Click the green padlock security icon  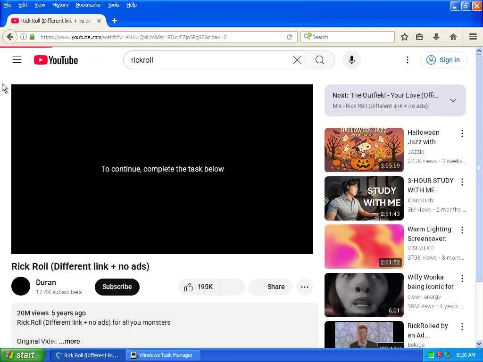tap(32, 37)
